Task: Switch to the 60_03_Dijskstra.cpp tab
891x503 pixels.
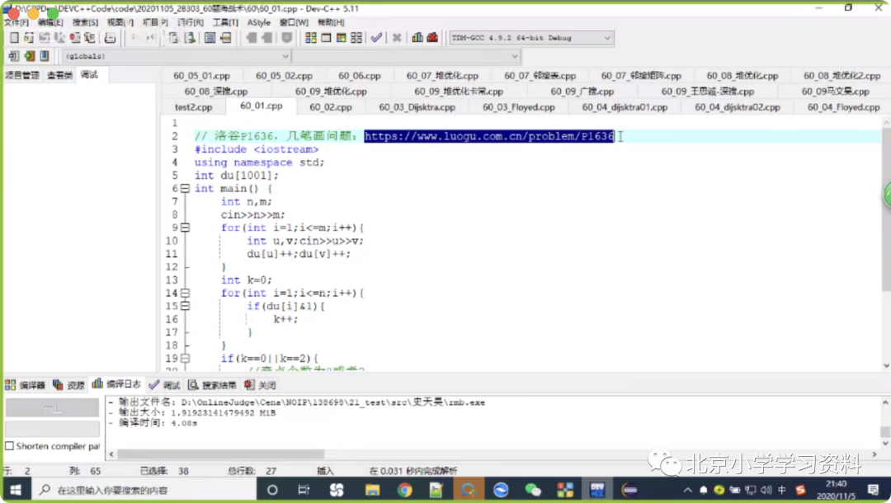Action: [x=417, y=106]
